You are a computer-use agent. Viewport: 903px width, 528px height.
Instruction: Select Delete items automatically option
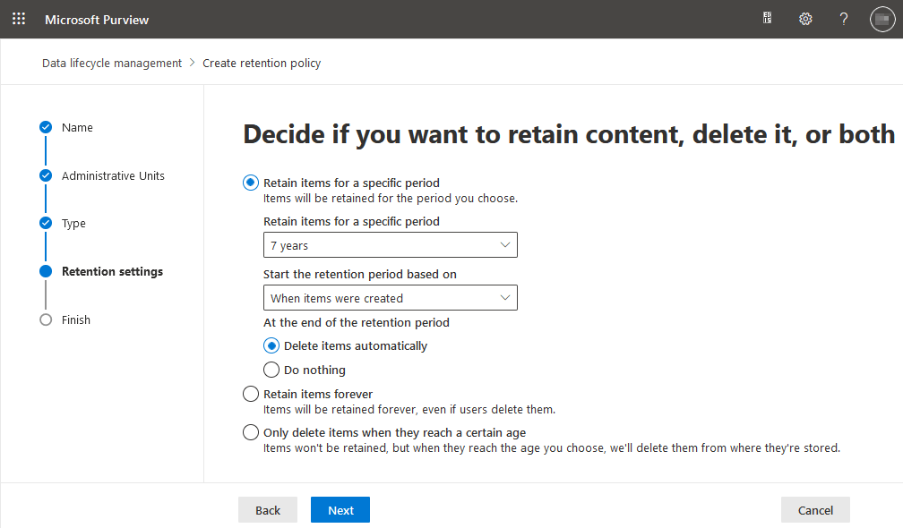coord(271,345)
